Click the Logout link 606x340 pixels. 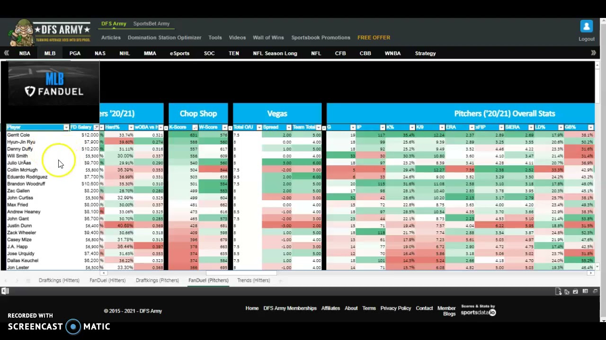click(x=587, y=39)
